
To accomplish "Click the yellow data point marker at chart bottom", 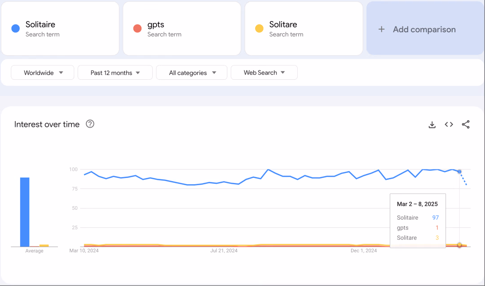I will [459, 245].
